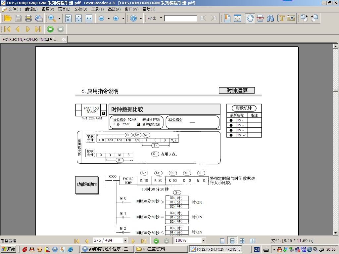Toggle continuous page layout in status bar
Viewport: 339px width, 254px height.
232,241
